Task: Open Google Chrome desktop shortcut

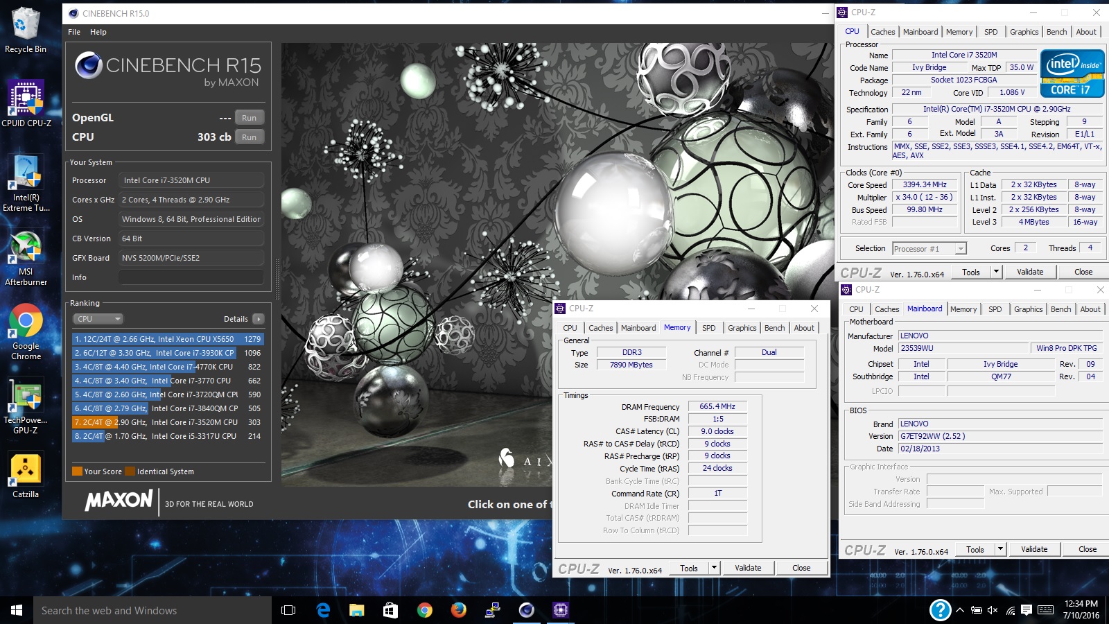Action: tap(26, 332)
